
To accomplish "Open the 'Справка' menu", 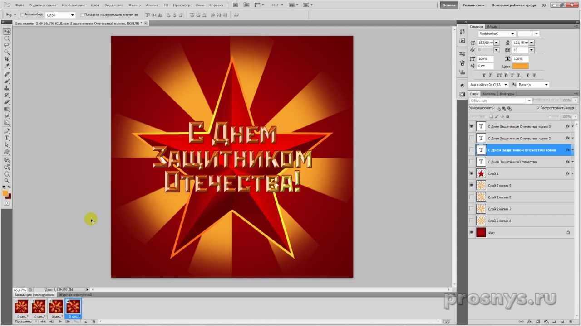I will [x=216, y=5].
